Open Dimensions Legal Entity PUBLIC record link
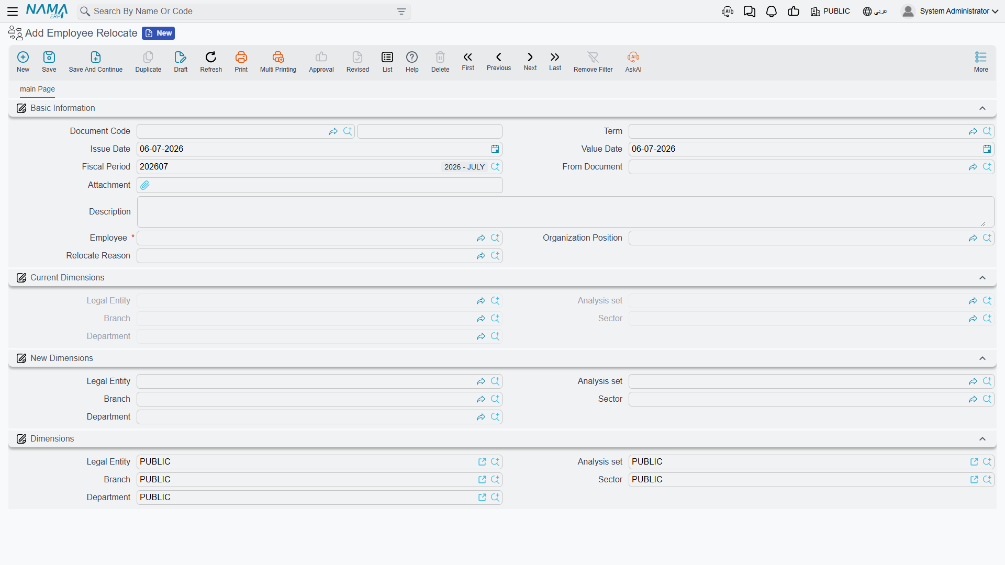 [x=482, y=462]
